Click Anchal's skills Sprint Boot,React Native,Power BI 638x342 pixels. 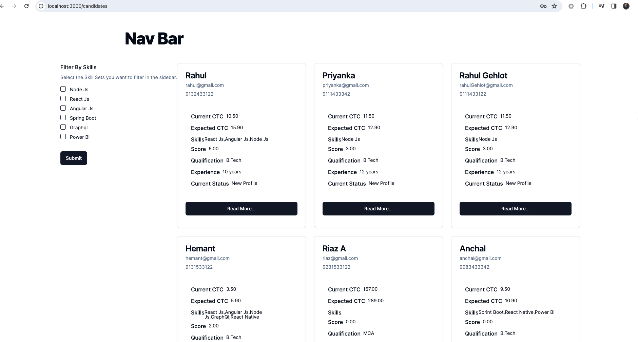[x=517, y=312]
